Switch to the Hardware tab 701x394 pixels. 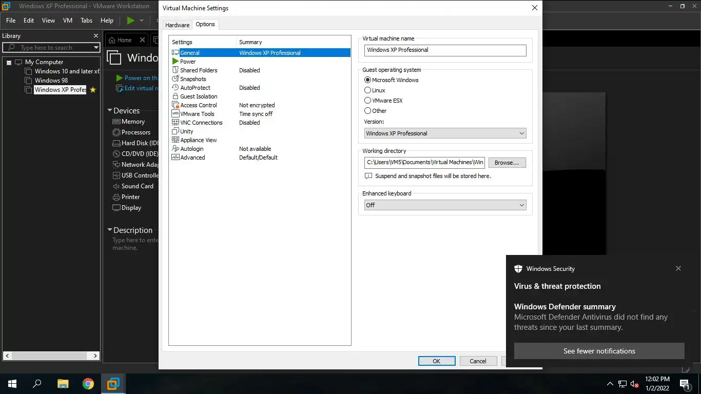point(178,25)
